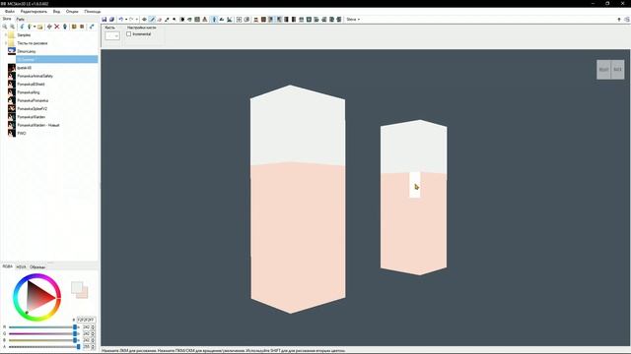The height and width of the screenshot is (354, 631).
Task: Expand the Тесты по рисовке folder
Action: 6,43
